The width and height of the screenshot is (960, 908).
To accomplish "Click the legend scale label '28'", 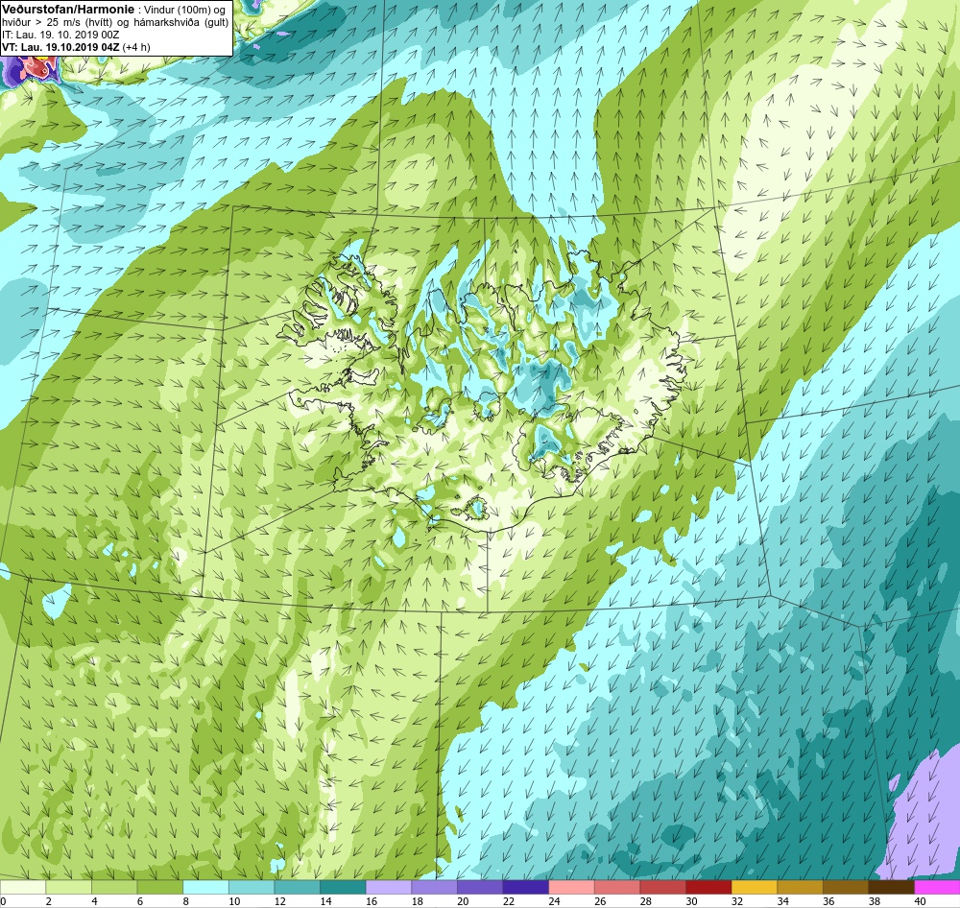I will click(x=646, y=901).
